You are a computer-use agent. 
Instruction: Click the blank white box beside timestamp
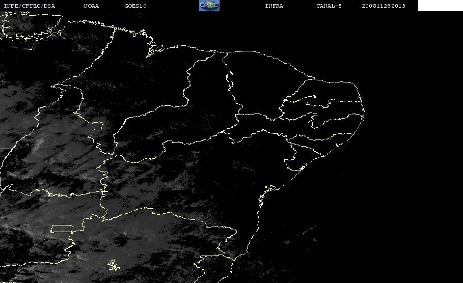point(440,5)
